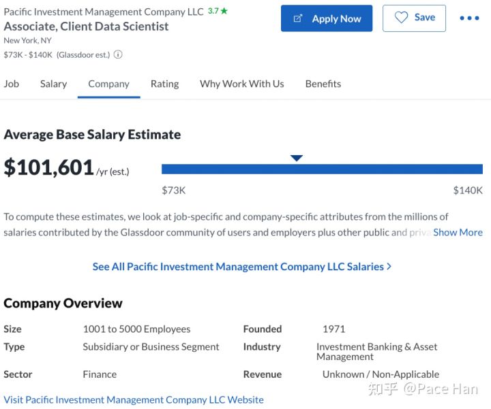Click the salary range marker triangle
Viewport: 491px width, 409px height.
point(296,158)
